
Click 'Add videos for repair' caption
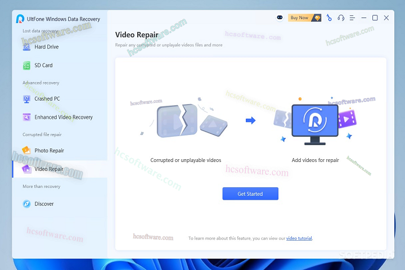[x=315, y=160]
